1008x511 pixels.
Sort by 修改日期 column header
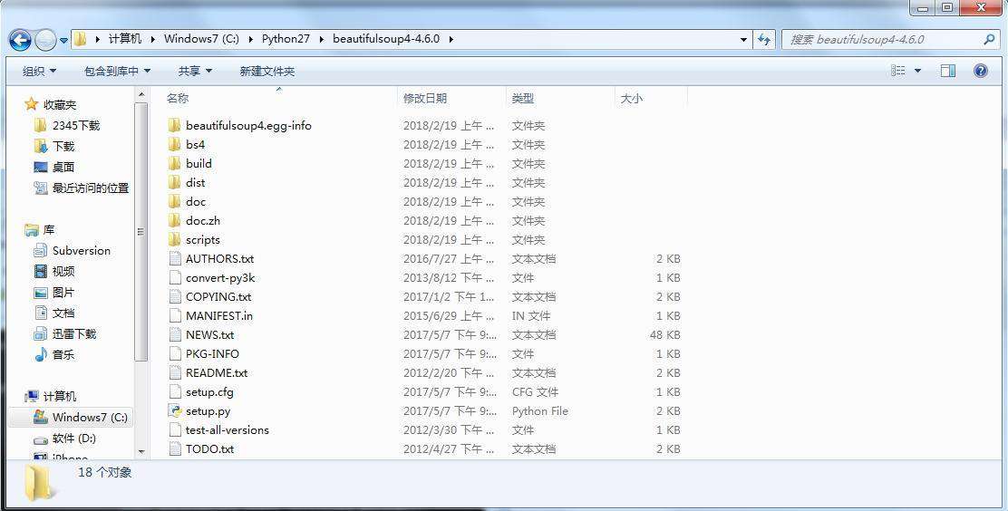click(x=425, y=99)
